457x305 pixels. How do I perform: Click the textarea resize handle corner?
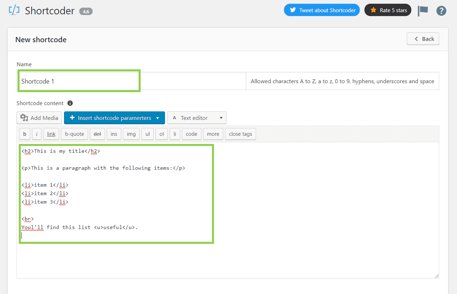click(437, 276)
